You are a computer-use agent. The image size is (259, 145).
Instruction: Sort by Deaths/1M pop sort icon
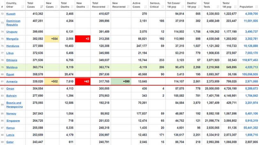pos(199,7)
